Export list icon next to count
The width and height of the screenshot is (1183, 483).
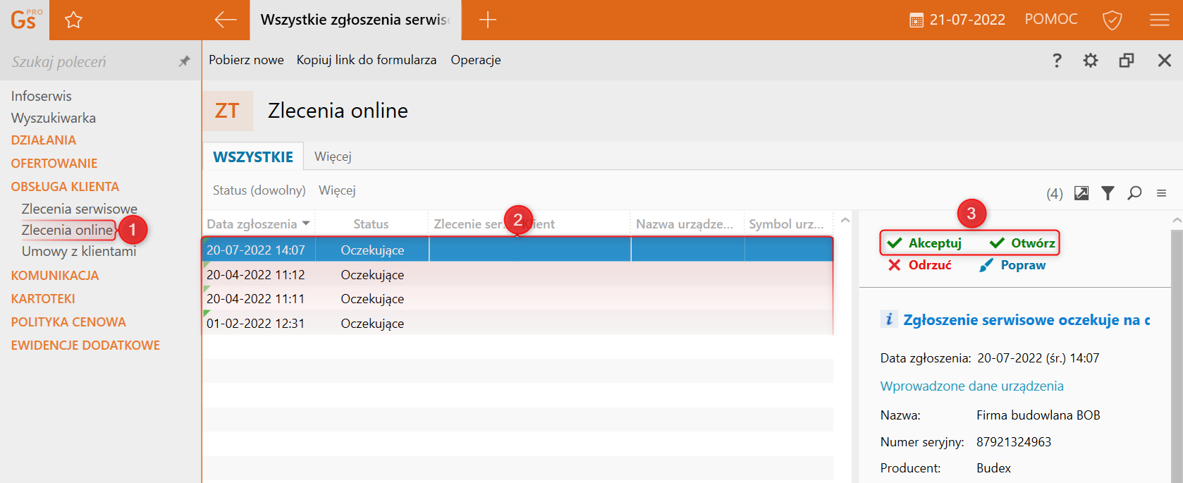1081,192
